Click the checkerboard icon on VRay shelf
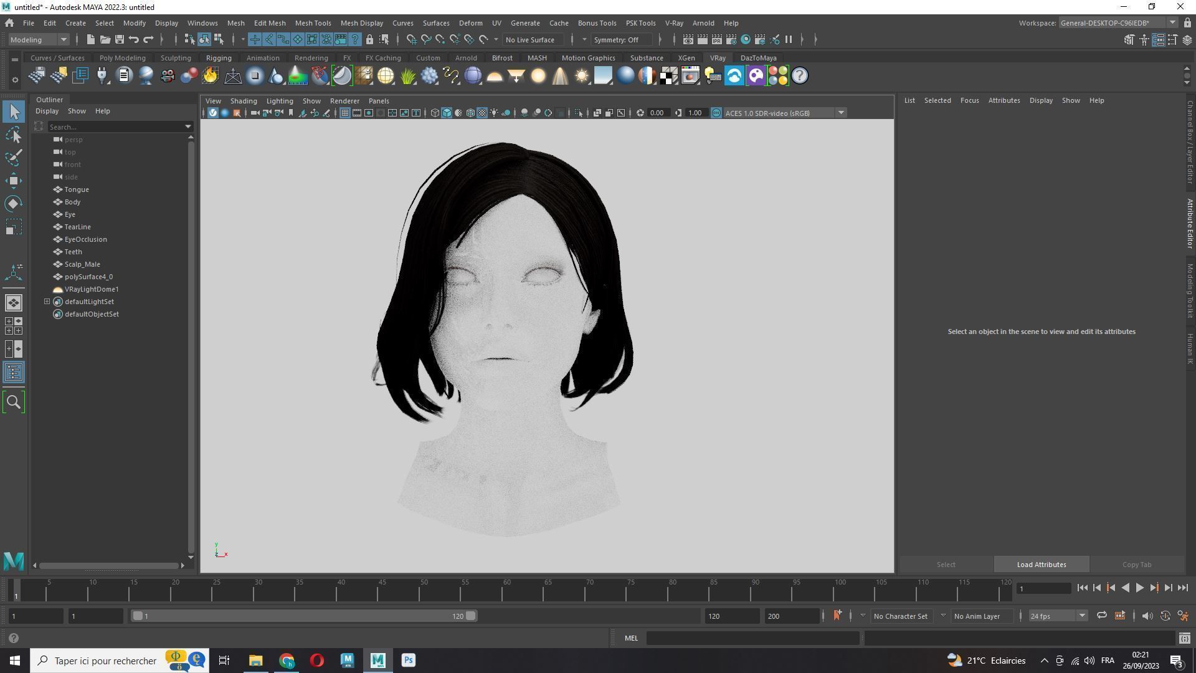This screenshot has width=1196, height=673. 668,76
